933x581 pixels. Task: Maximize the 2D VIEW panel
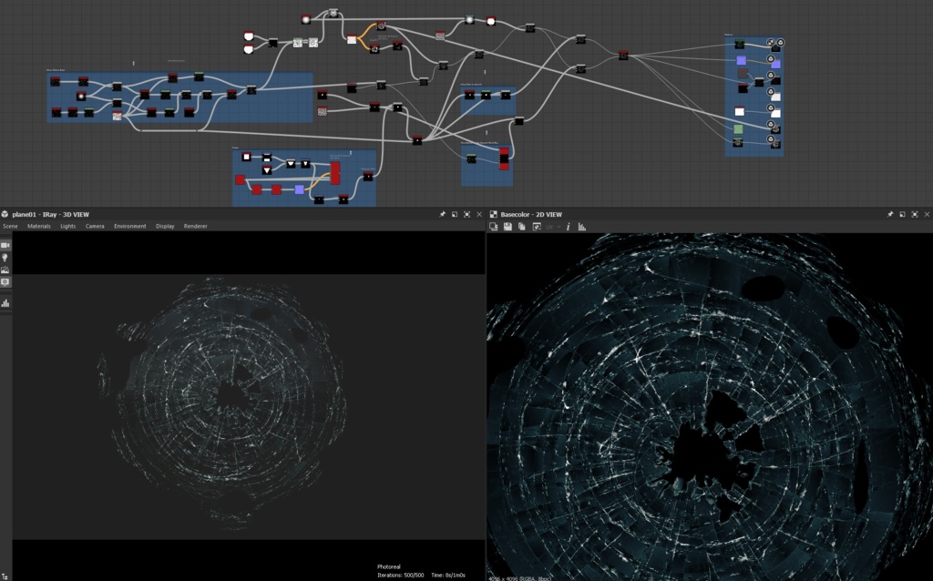tap(915, 214)
